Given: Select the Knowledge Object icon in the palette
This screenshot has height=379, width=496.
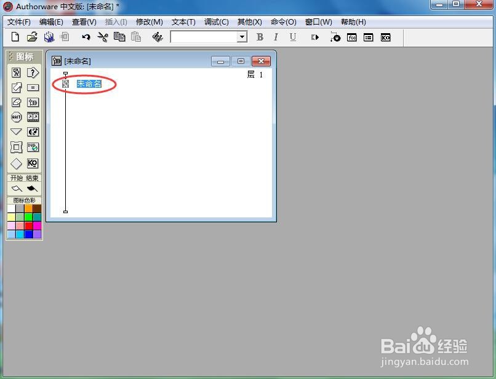Looking at the screenshot, I should coord(33,163).
